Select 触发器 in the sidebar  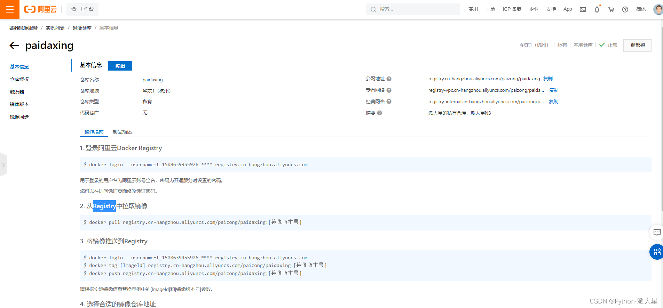(x=17, y=92)
